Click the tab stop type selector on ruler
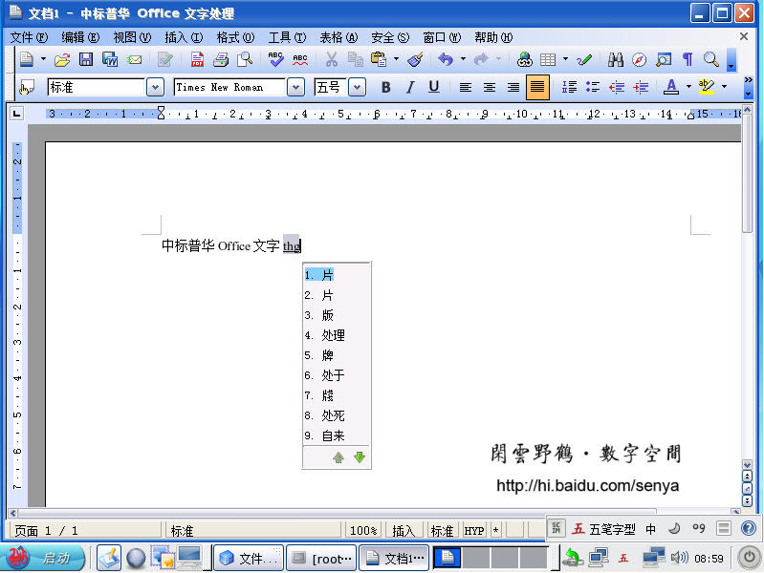This screenshot has height=573, width=764. tap(16, 114)
